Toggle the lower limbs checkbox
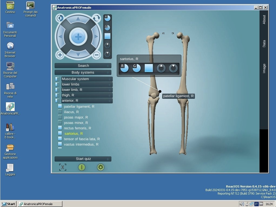This screenshot has height=207, width=276. point(57,84)
